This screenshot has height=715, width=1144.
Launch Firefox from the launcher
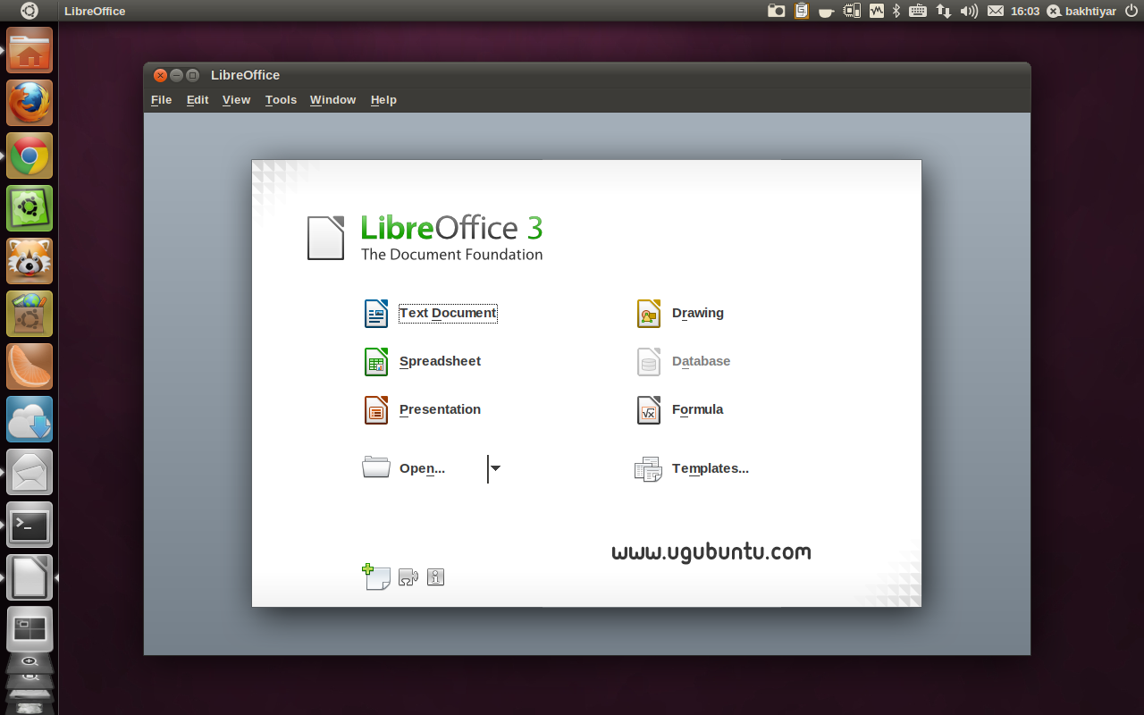[29, 103]
